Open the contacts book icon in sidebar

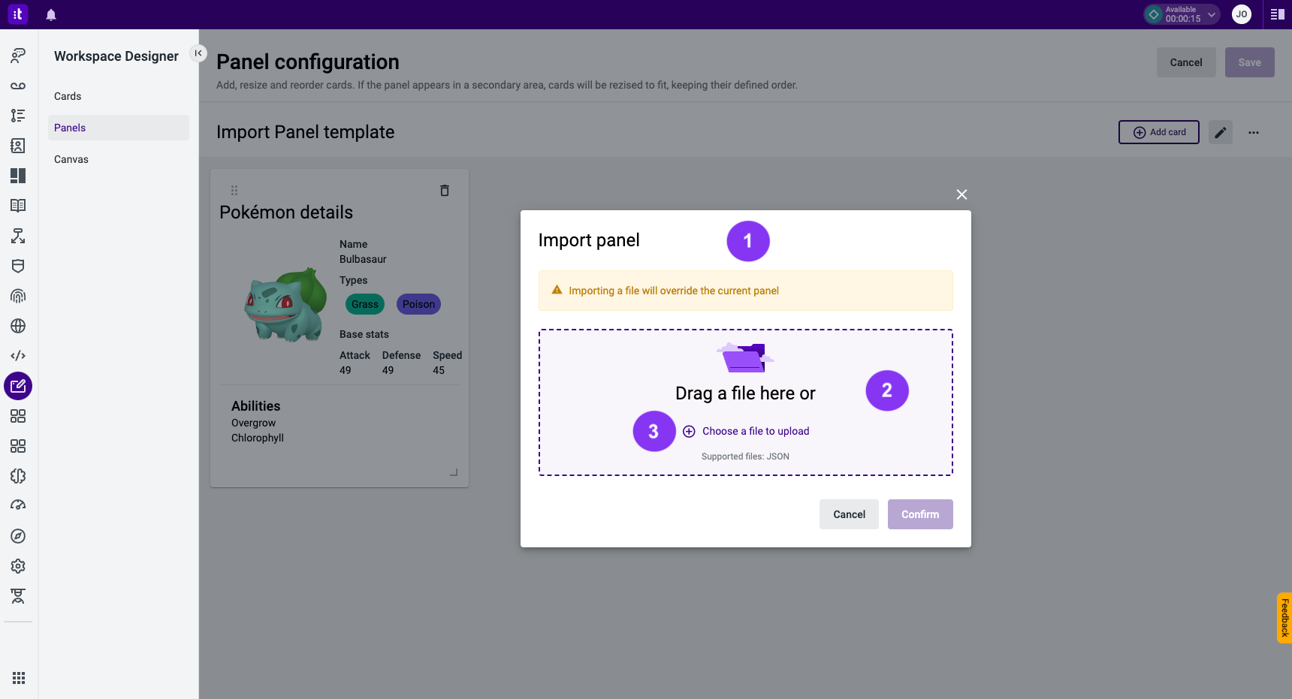click(18, 146)
